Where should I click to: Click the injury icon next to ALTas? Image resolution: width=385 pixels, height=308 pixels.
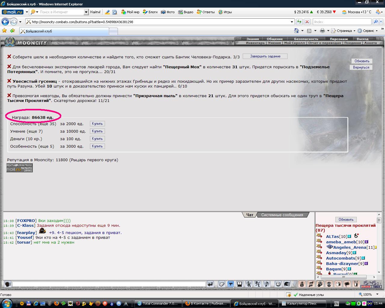[x=356, y=236]
